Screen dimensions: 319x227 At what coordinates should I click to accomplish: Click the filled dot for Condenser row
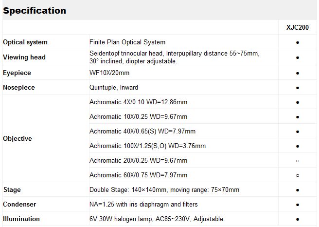[x=298, y=205]
